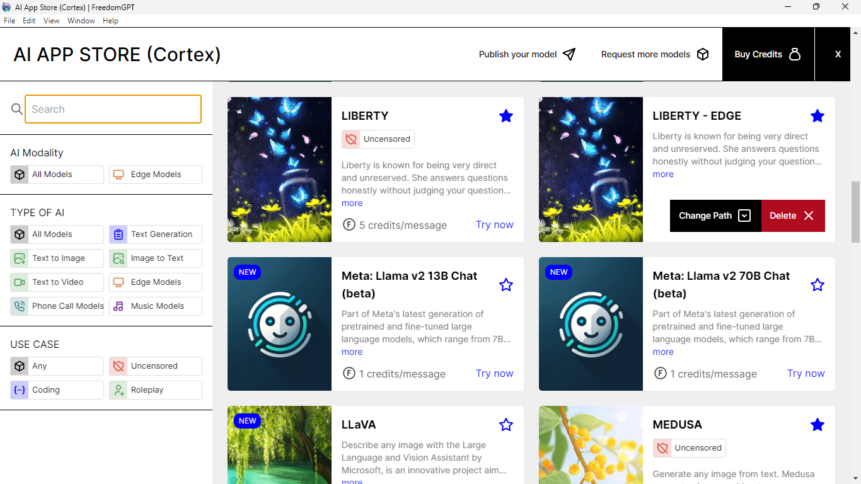This screenshot has height=484, width=861.
Task: Unfavorite LIBERTY with its star
Action: tap(506, 116)
